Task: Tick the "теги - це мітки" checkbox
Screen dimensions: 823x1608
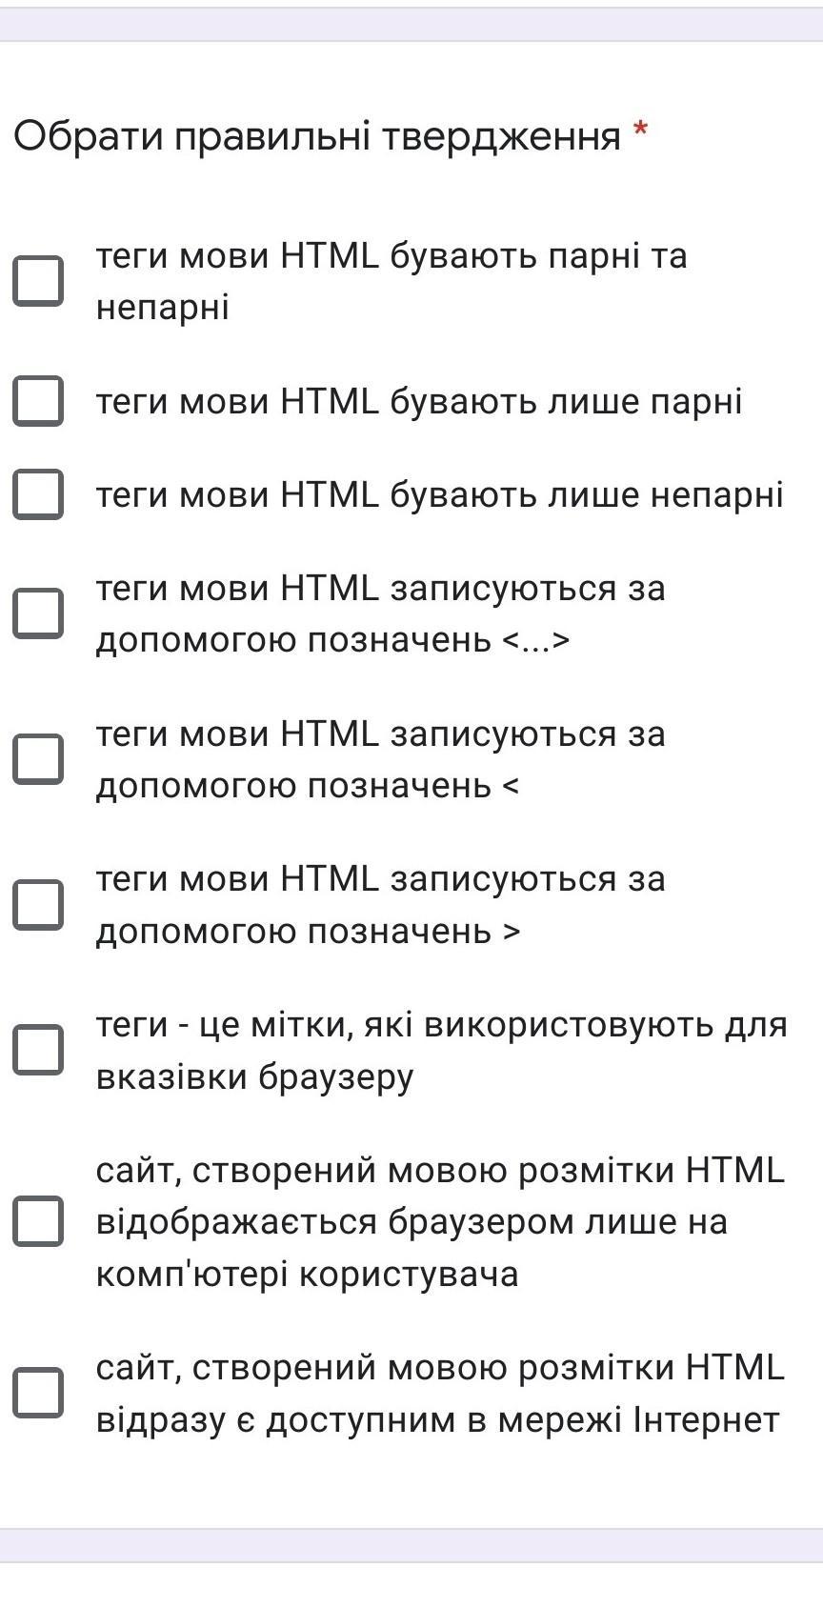Action: (38, 1051)
